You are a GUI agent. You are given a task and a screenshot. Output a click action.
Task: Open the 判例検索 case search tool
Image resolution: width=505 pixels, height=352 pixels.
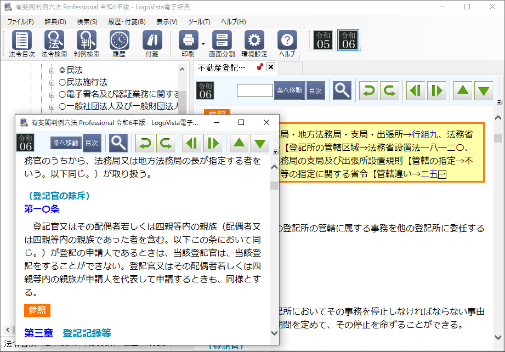pos(87,44)
